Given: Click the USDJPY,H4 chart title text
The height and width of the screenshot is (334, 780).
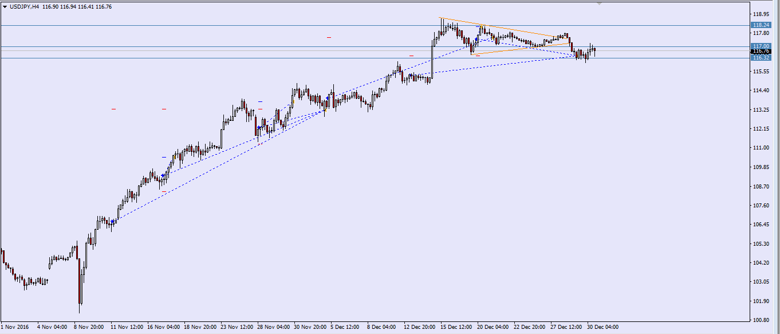Looking at the screenshot, I should click(x=25, y=7).
